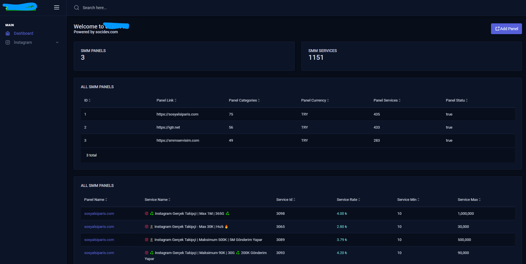Click the Search here input field

(95, 8)
